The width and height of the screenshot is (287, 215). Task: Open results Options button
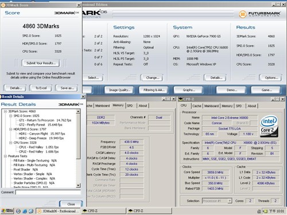(x=271, y=77)
